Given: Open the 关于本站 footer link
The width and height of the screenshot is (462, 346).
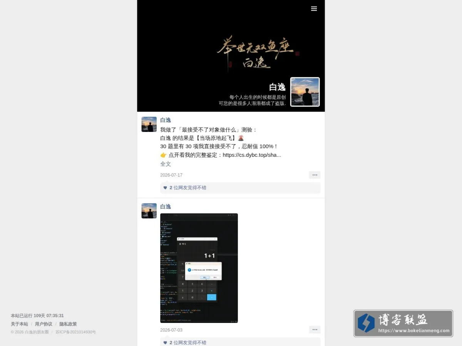Looking at the screenshot, I should pos(19,324).
